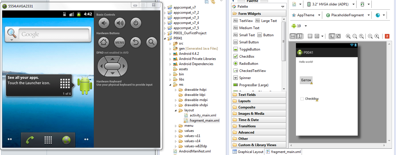Image resolution: width=396 pixels, height=155 pixels.
Task: Click the Google search input field
Action: click(54, 34)
